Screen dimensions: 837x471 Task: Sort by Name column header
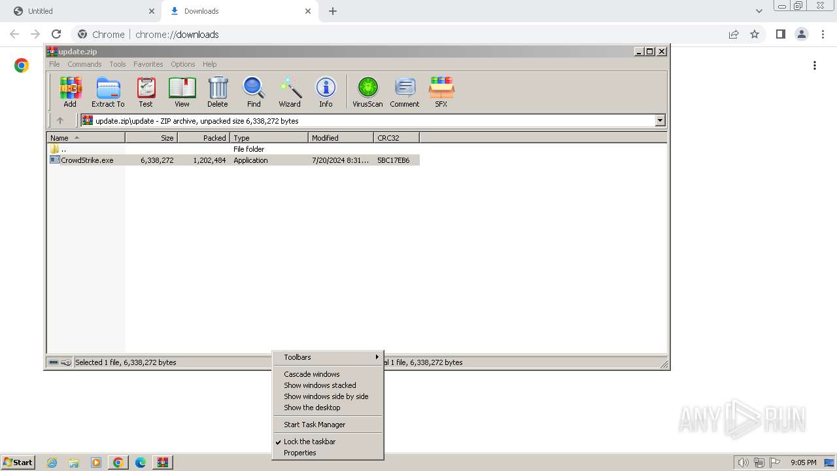coord(86,138)
